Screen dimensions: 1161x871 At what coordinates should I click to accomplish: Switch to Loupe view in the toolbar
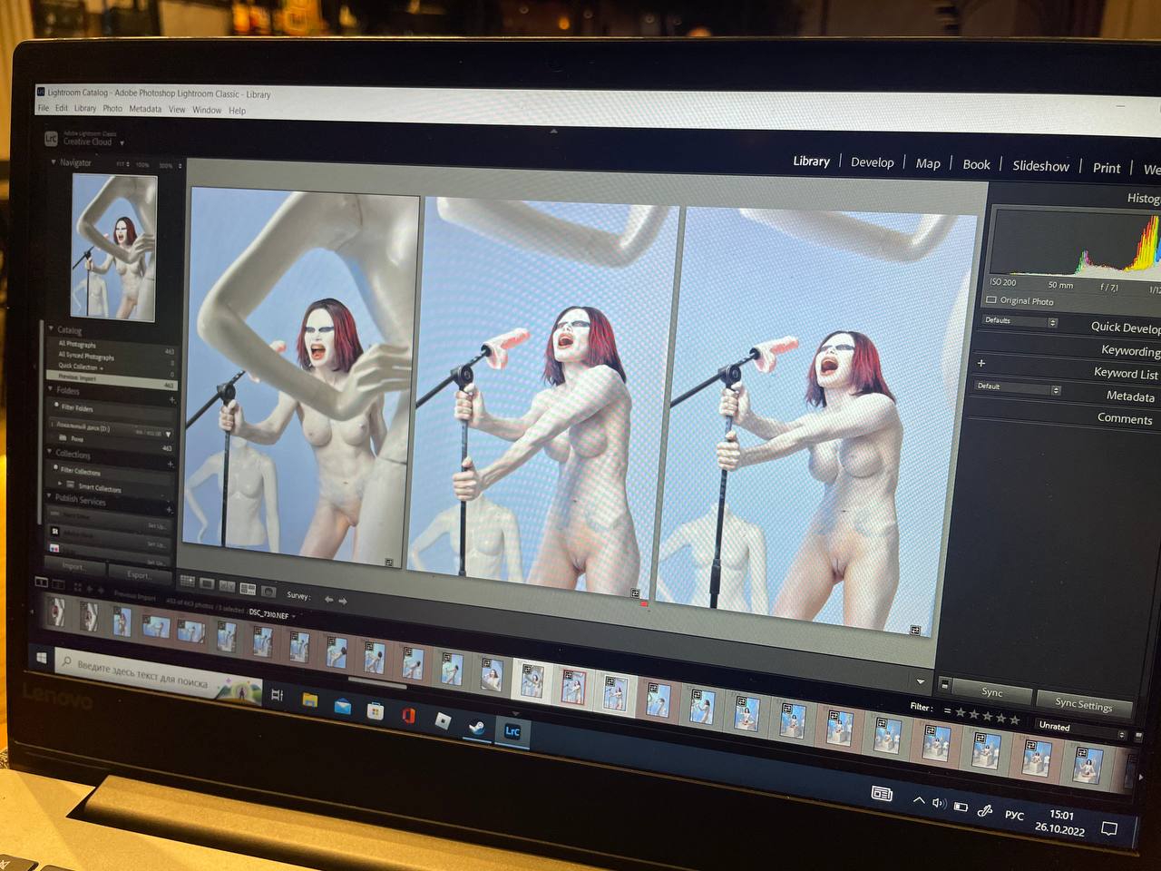point(207,583)
